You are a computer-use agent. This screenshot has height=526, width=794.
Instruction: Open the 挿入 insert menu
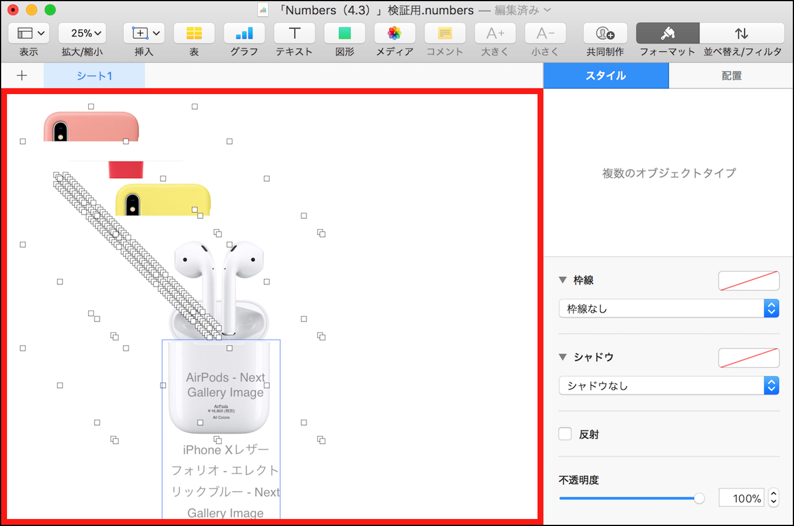pyautogui.click(x=144, y=33)
